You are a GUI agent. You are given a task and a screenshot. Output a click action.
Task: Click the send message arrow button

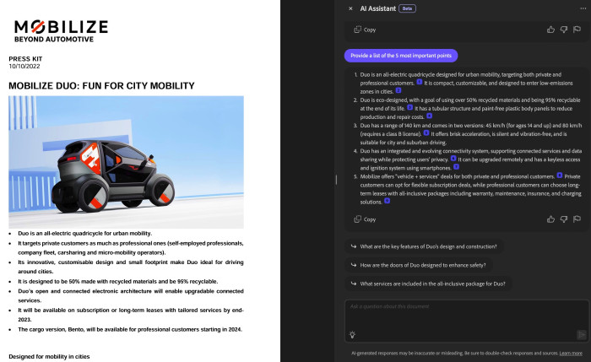pos(582,334)
